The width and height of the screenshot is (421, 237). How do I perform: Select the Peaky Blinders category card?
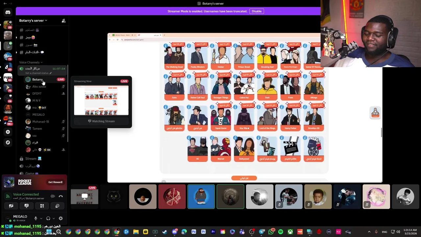click(198, 57)
